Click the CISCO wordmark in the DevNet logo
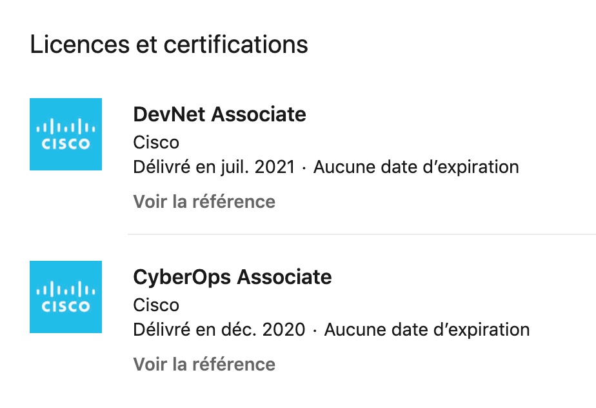This screenshot has width=596, height=408. pos(66,143)
